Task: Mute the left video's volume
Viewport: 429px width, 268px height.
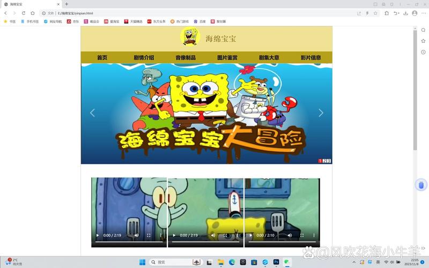Action: 137,235
